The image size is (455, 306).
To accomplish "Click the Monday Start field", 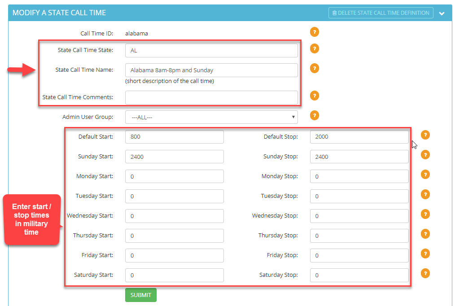I will (x=175, y=176).
